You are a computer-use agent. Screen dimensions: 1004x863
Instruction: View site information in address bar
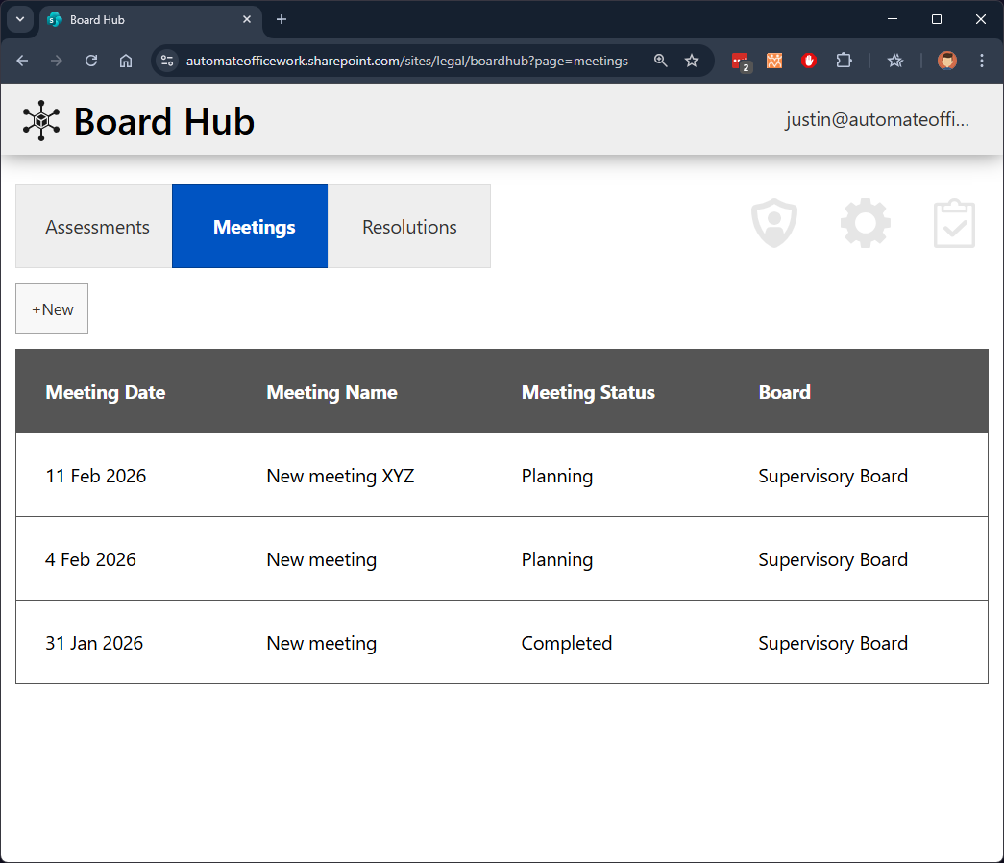coord(167,61)
